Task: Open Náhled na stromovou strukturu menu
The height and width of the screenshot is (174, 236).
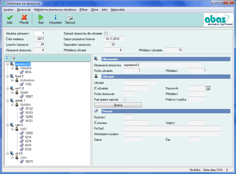Action: 55,10
